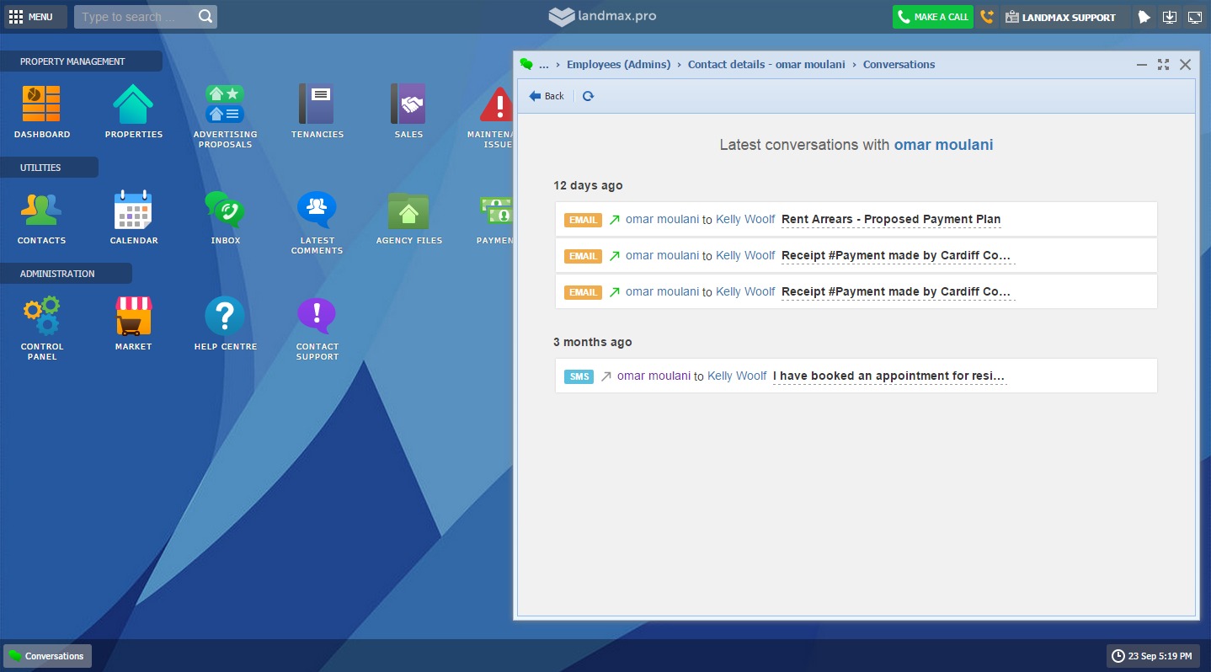The image size is (1211, 672).
Task: Open Rent Arrears - Proposed Payment Plan email
Action: [x=890, y=220]
